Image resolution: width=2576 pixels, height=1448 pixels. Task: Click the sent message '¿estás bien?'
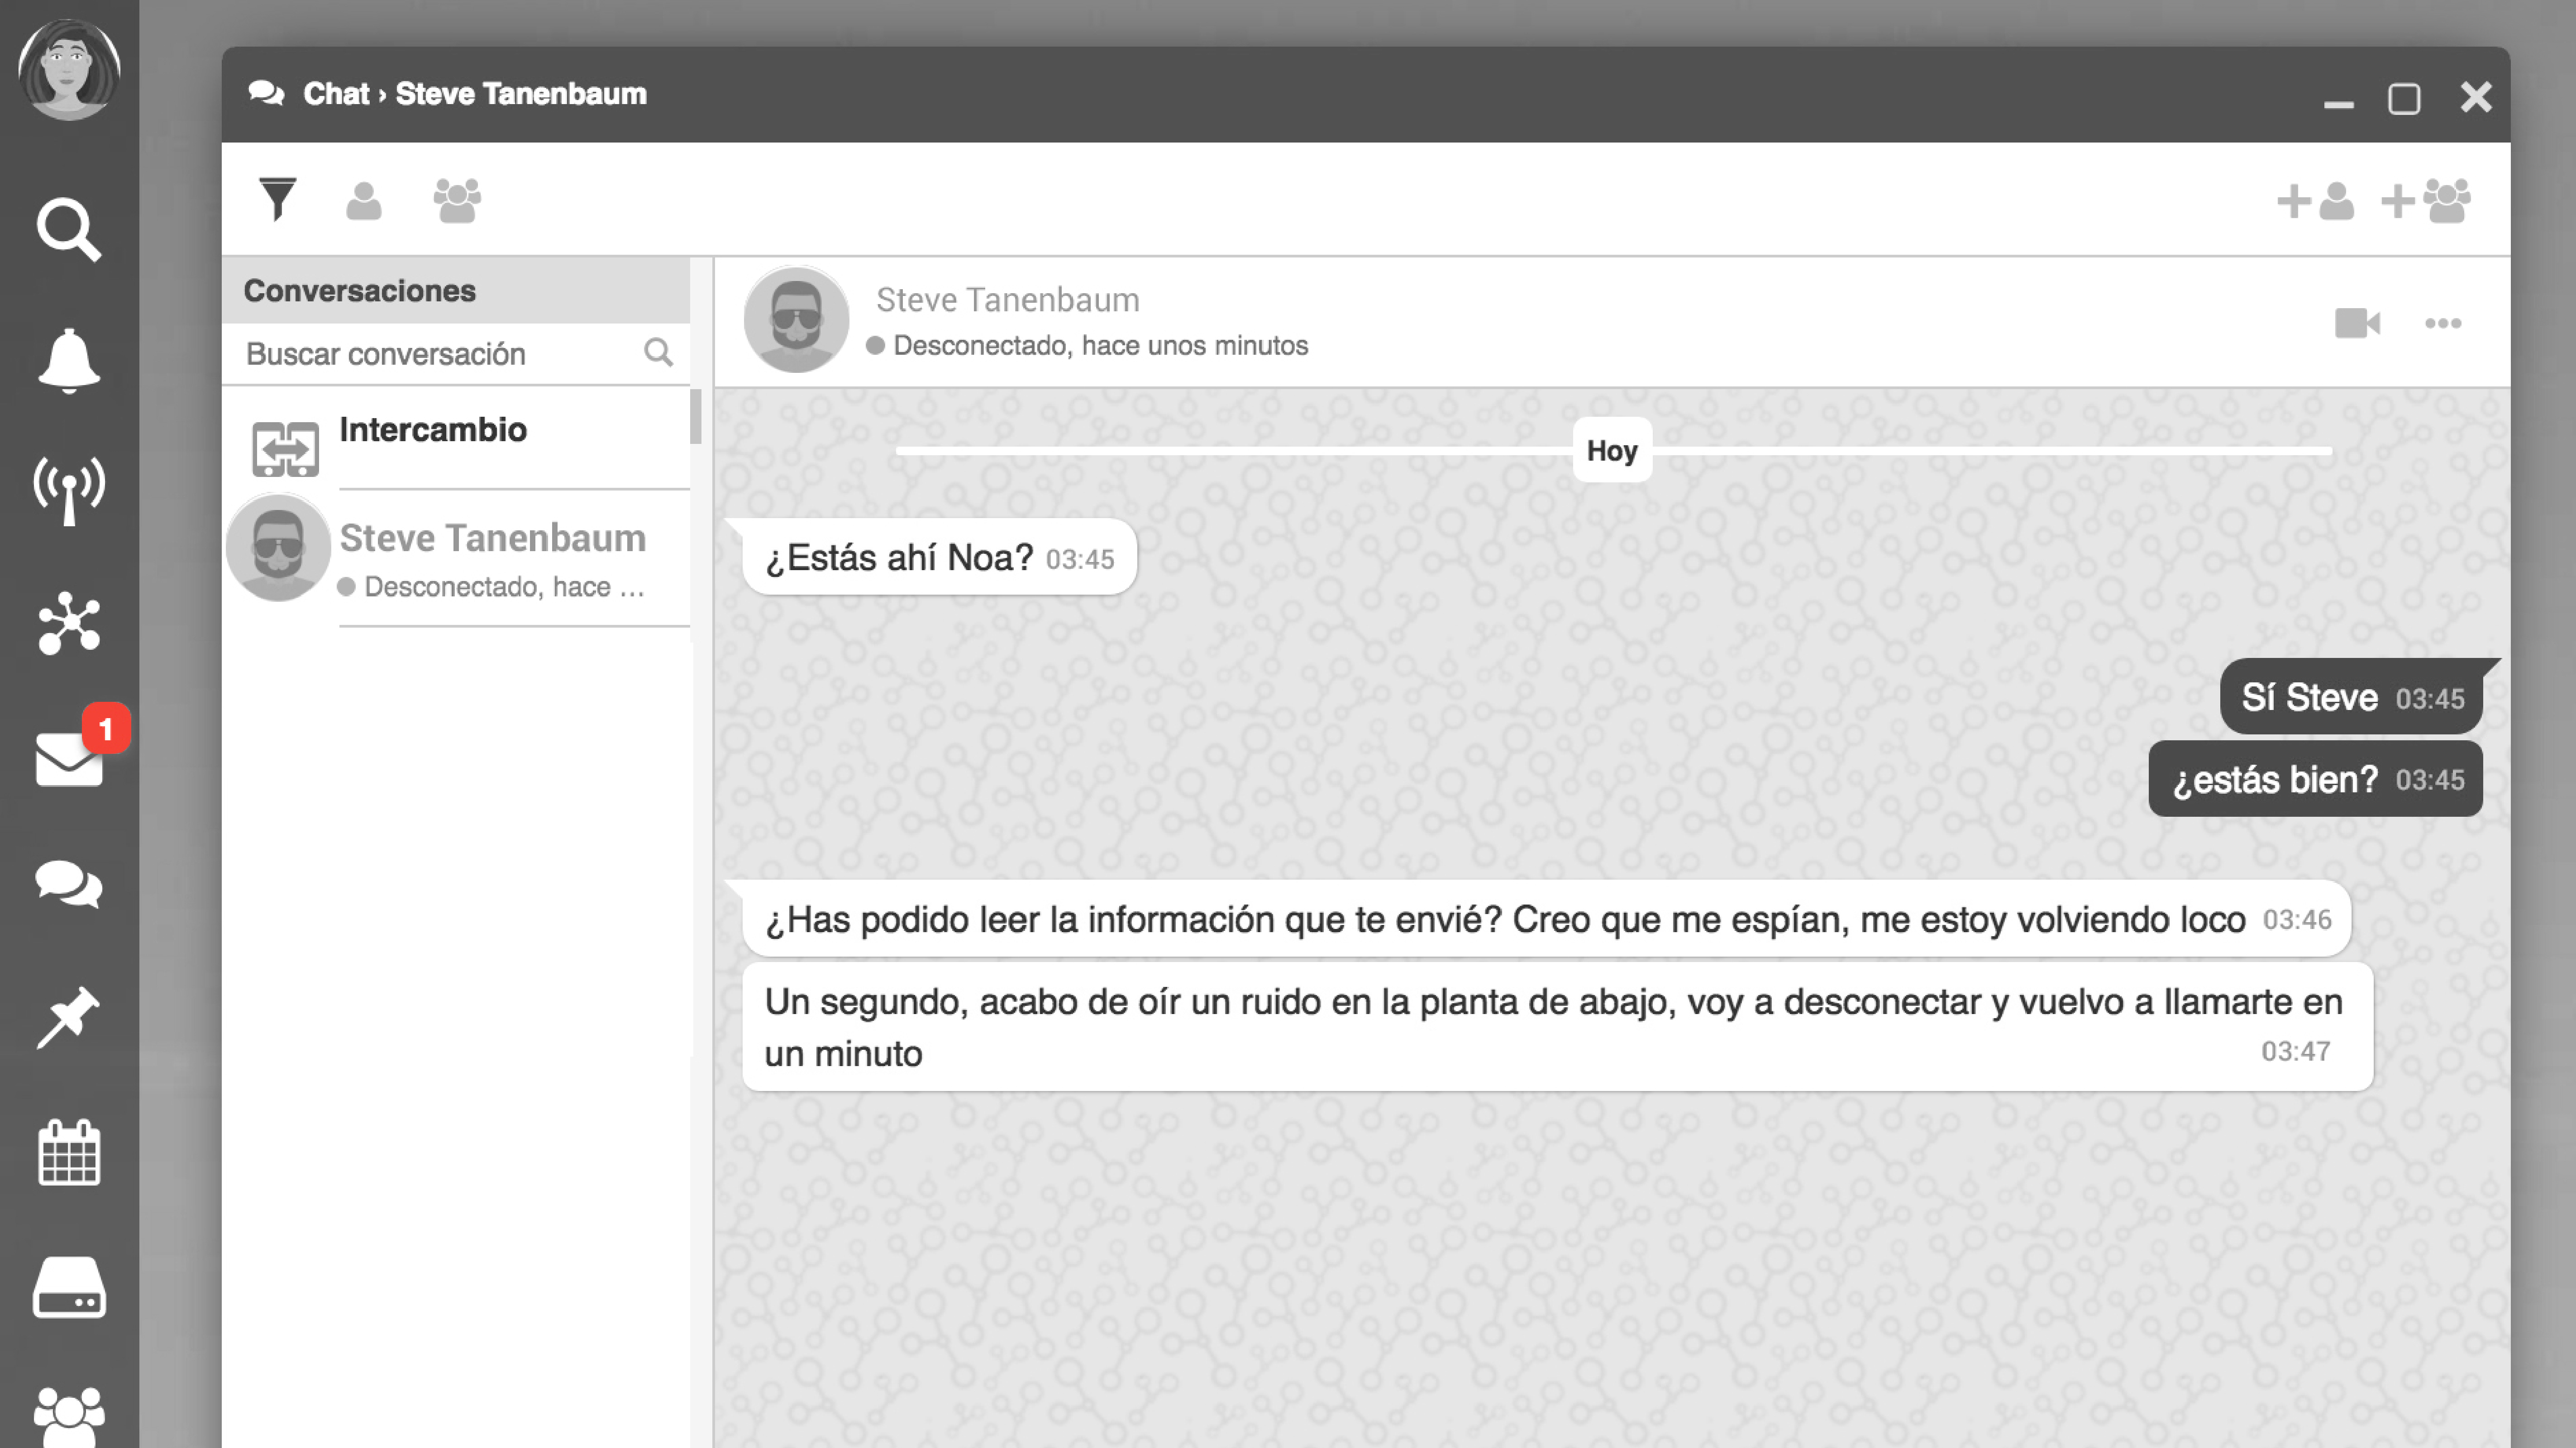pos(2315,779)
